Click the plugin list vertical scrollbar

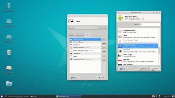pyautogui.click(x=159, y=50)
